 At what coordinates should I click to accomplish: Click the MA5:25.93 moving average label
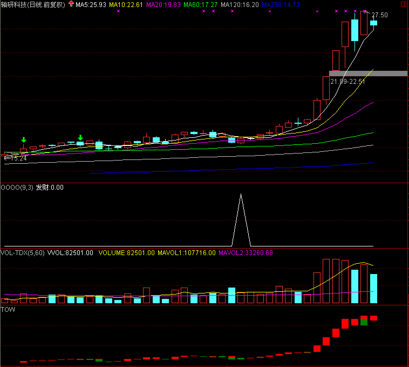[x=90, y=5]
